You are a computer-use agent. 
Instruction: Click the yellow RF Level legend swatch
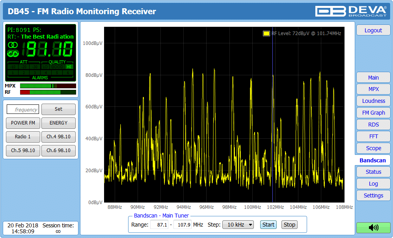click(266, 33)
